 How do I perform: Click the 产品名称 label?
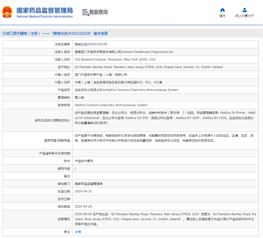point(64,90)
